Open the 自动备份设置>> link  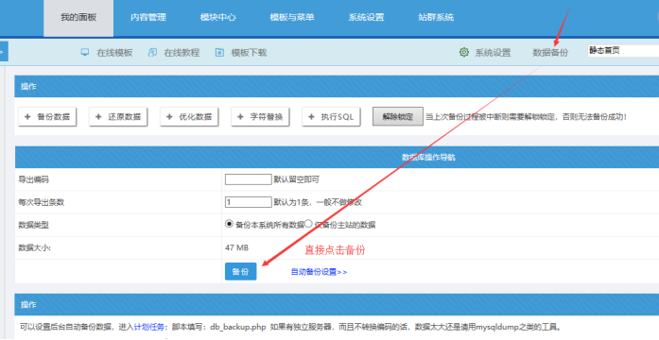point(319,272)
